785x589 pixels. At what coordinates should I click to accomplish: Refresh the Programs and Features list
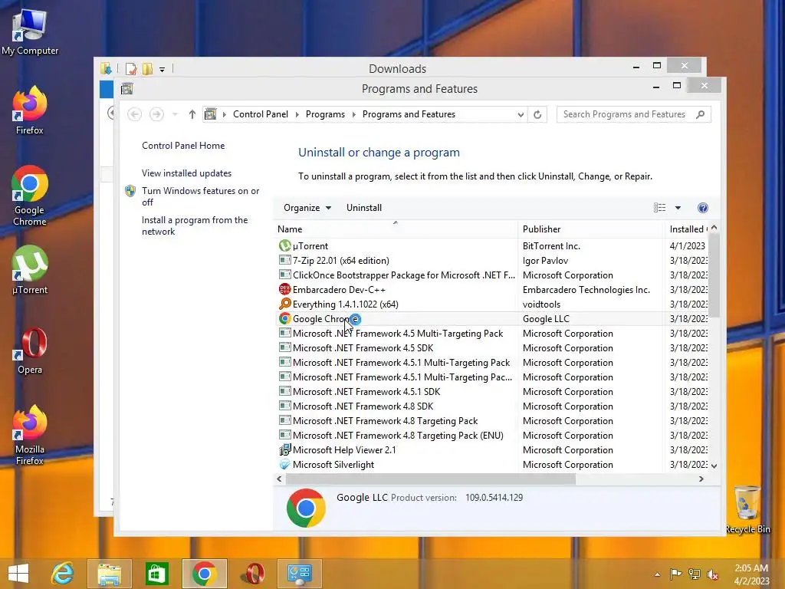(537, 114)
